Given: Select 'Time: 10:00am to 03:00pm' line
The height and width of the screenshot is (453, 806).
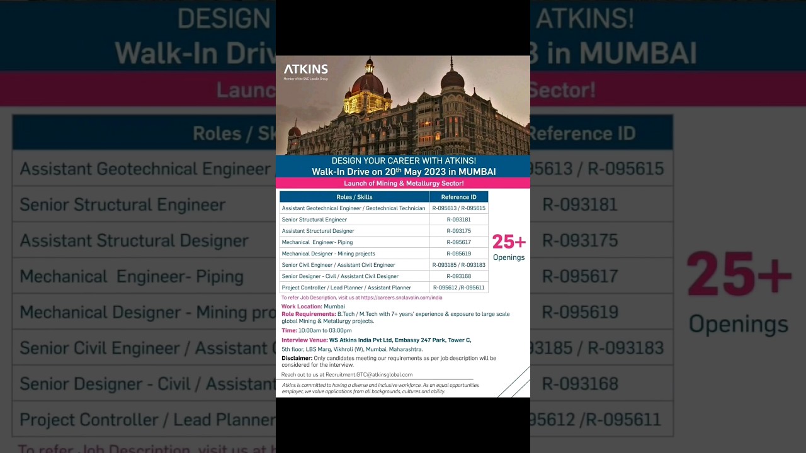Looking at the screenshot, I should (316, 330).
